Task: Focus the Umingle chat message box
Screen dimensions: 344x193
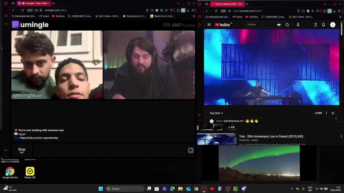Action: [x=110, y=150]
